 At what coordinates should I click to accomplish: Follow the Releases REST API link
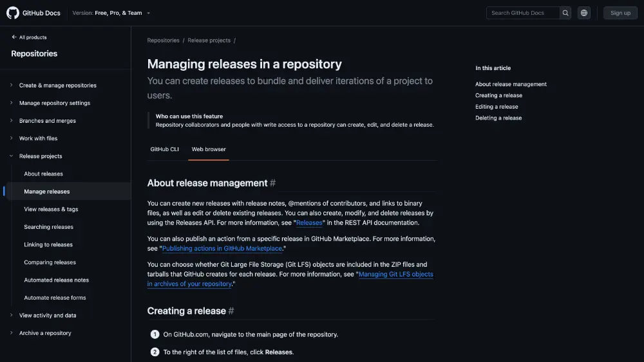pos(309,223)
